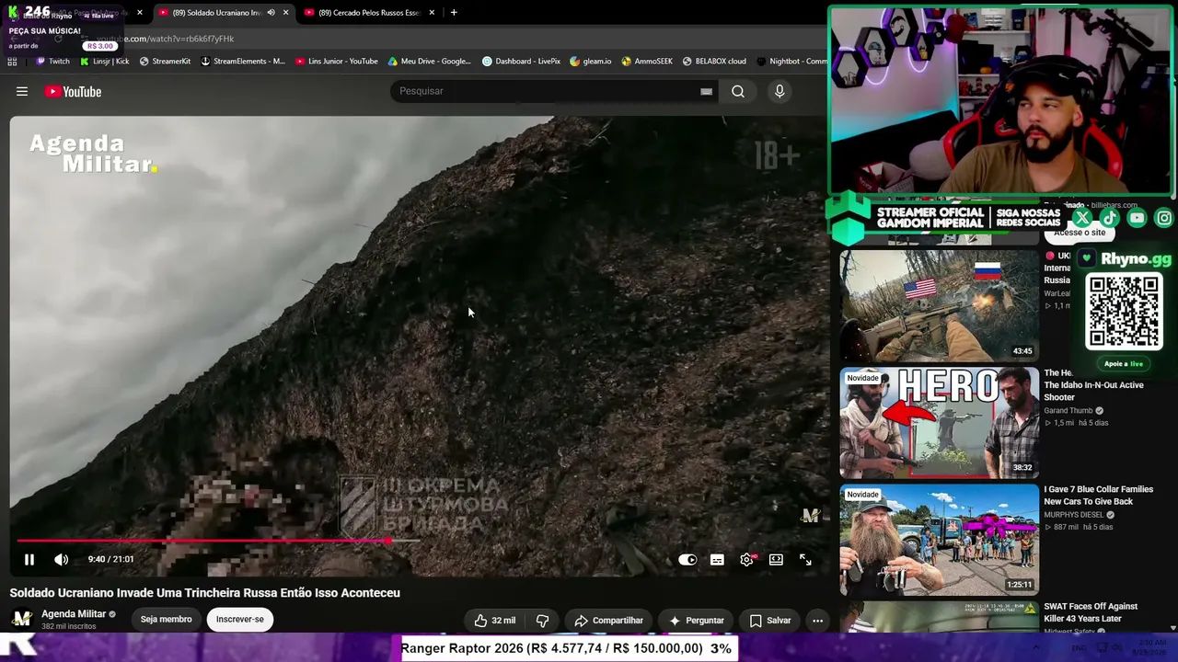Open the Garand Thumb channel link
Screen dimensions: 1178x662
click(x=1068, y=411)
